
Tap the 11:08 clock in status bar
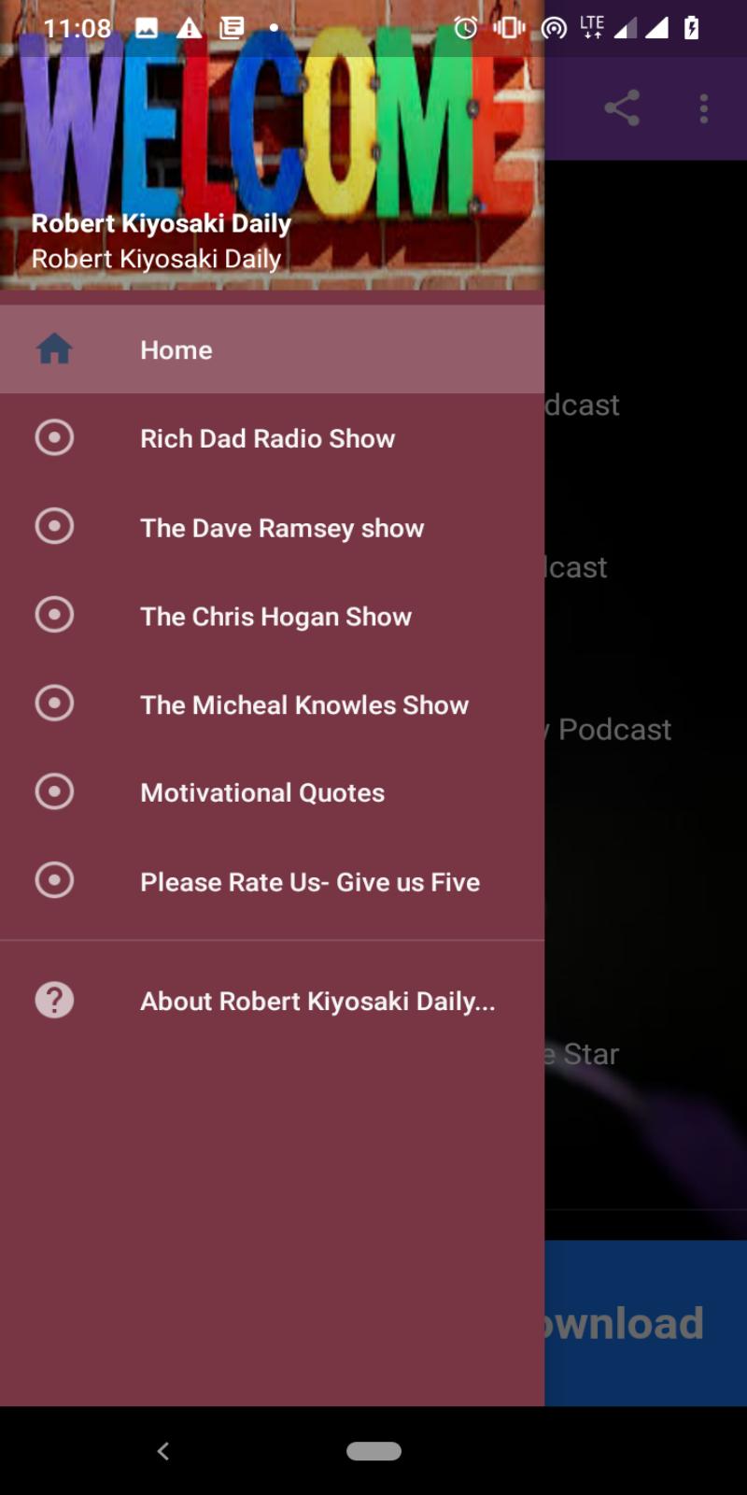coord(78,28)
